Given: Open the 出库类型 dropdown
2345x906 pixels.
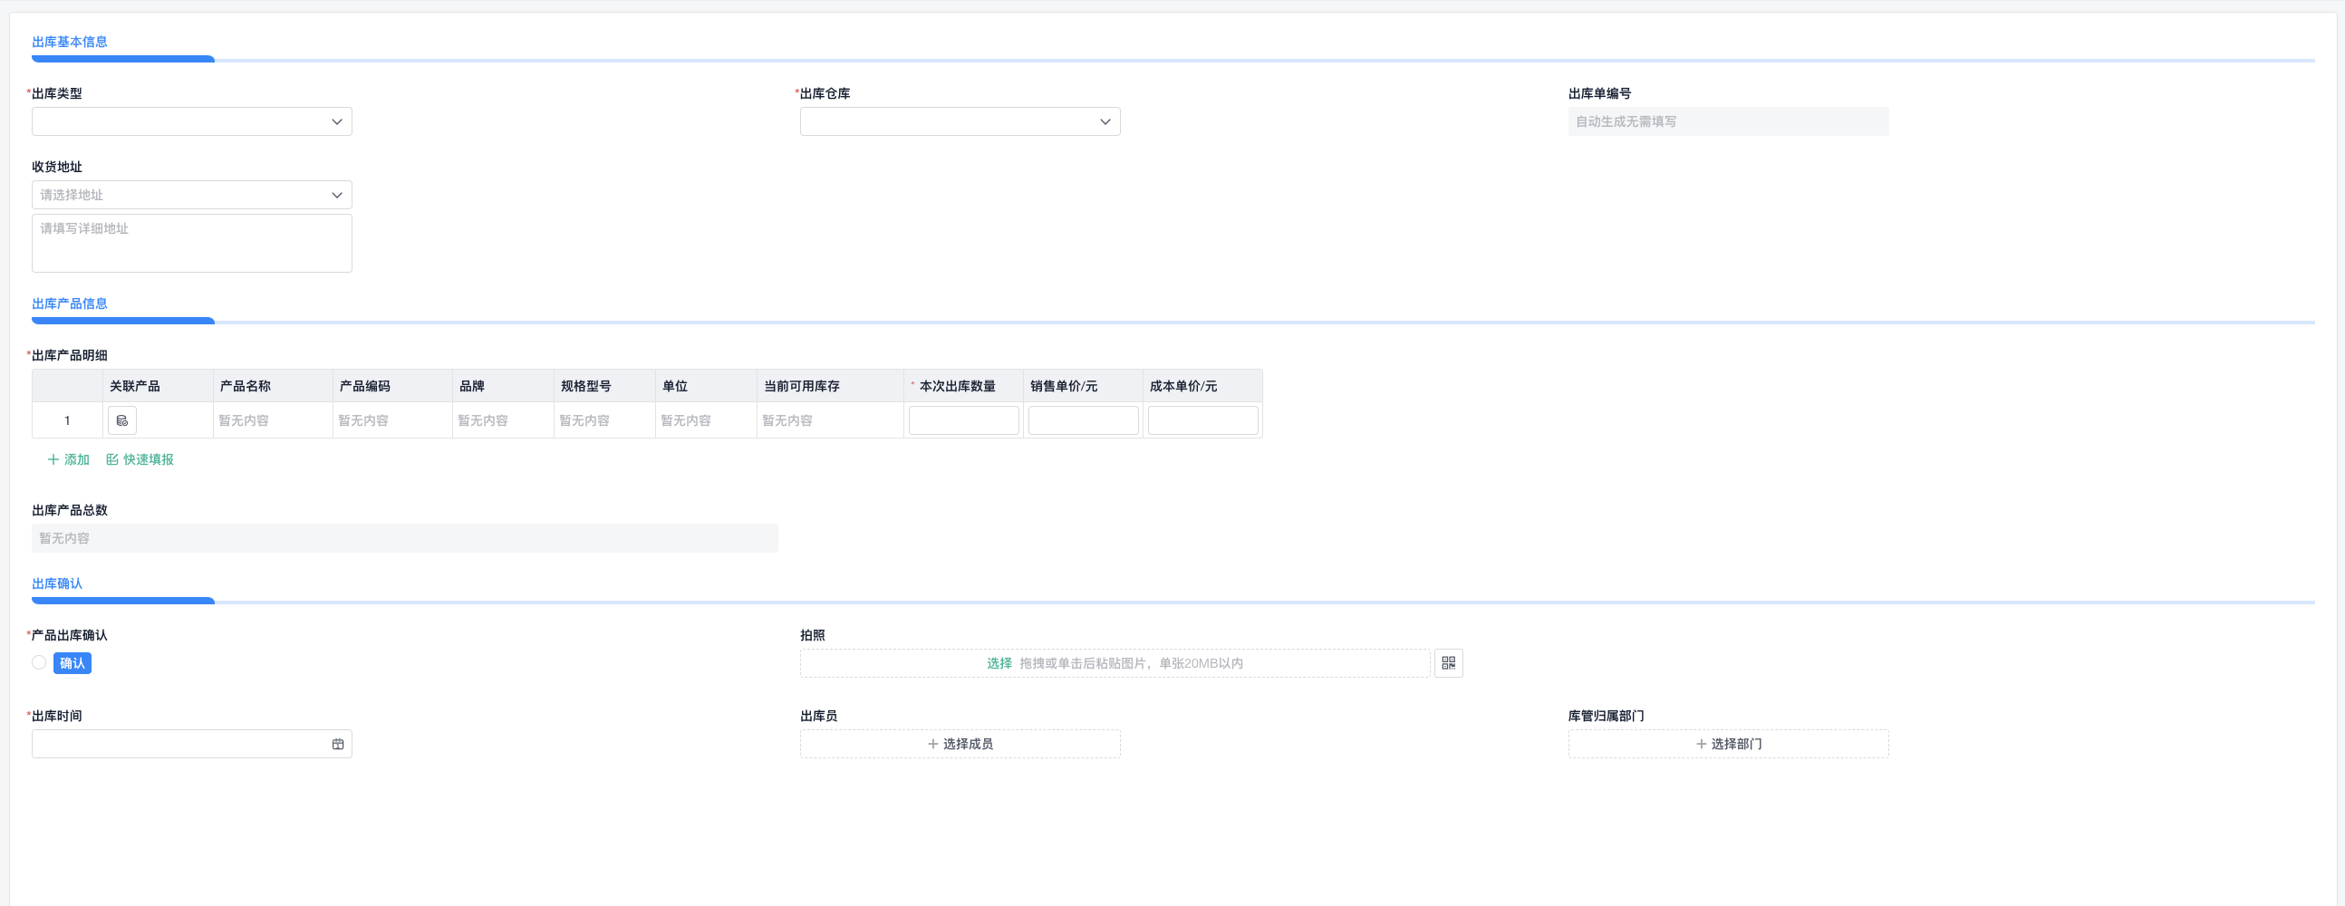Looking at the screenshot, I should coord(191,120).
